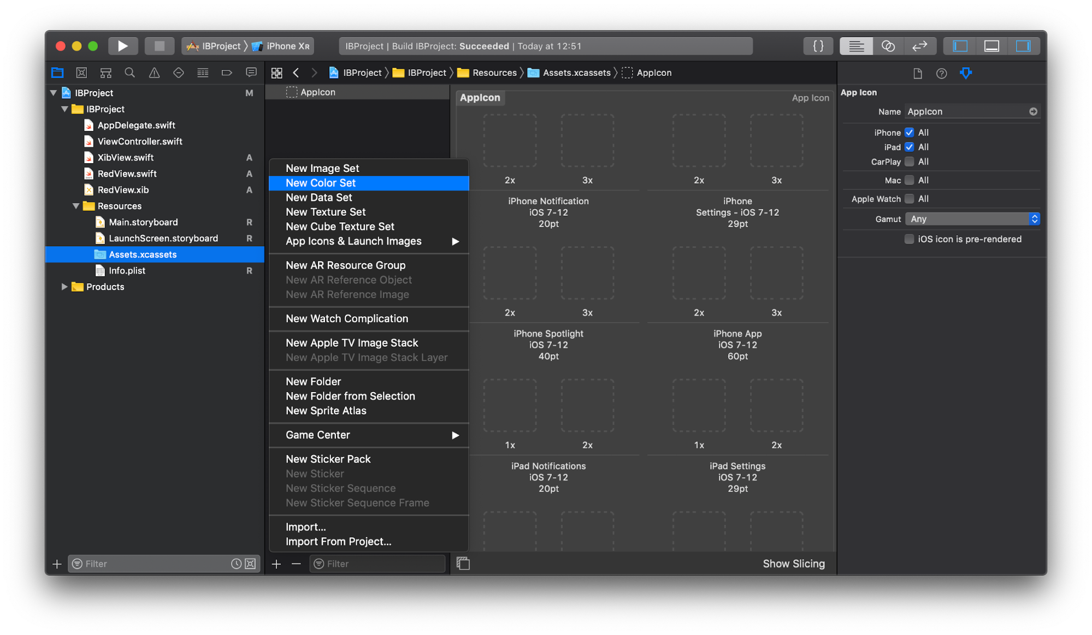Click Show Slicing button
1092x635 pixels.
pos(793,563)
